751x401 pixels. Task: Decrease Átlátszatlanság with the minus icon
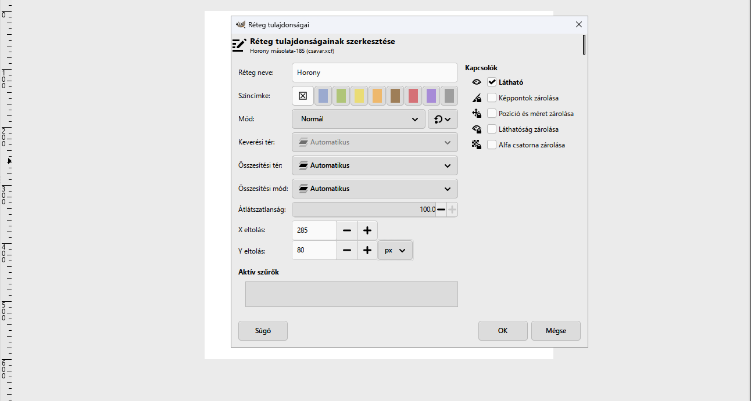pyautogui.click(x=441, y=209)
